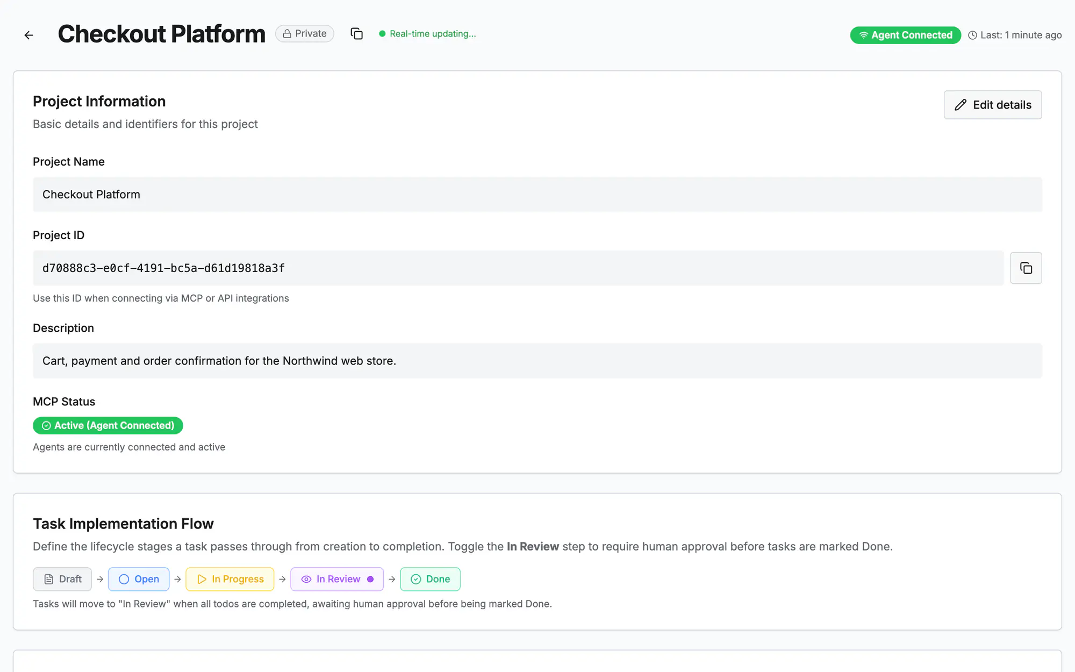The width and height of the screenshot is (1075, 672).
Task: Click the Description field about Northwind web store
Action: pos(537,361)
